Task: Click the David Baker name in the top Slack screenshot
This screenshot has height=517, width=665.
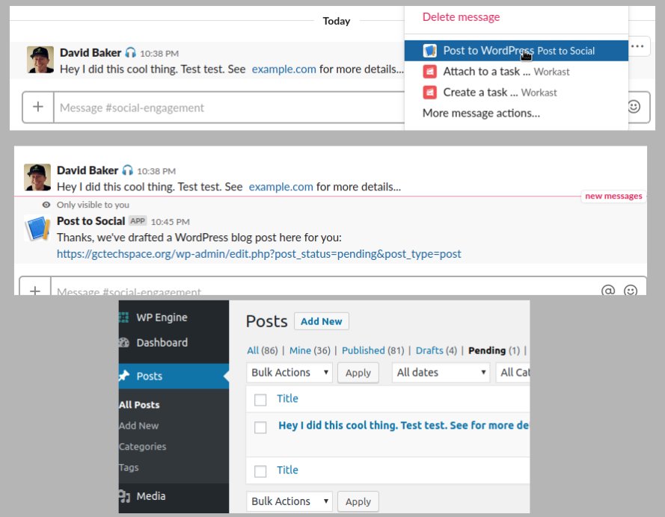Action: [91, 52]
